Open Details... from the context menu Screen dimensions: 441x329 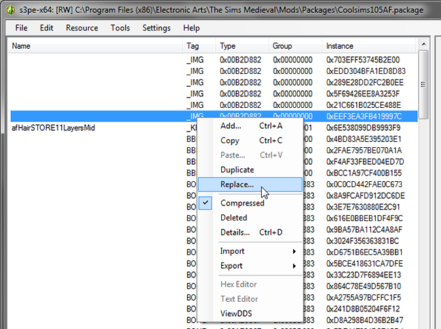[x=235, y=233]
